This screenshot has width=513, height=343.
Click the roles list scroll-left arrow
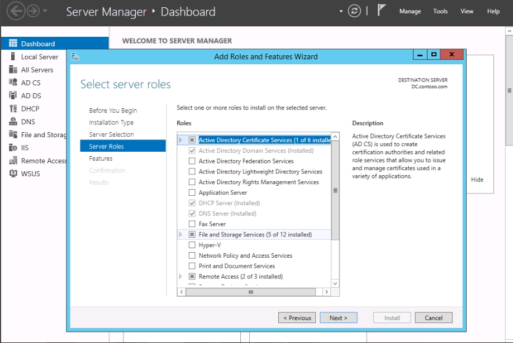click(x=182, y=292)
